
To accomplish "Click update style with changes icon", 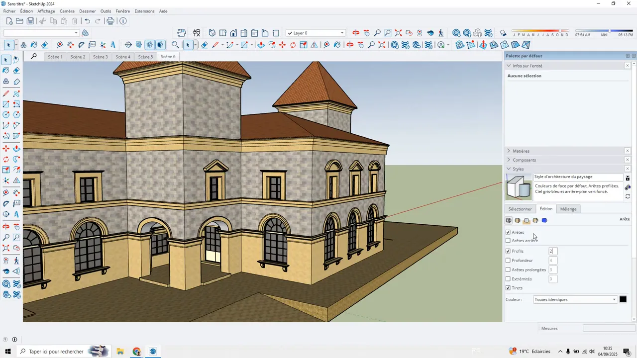I will pyautogui.click(x=628, y=196).
